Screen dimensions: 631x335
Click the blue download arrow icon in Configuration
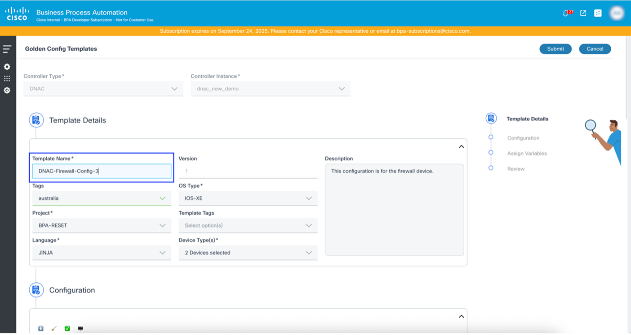point(41,329)
